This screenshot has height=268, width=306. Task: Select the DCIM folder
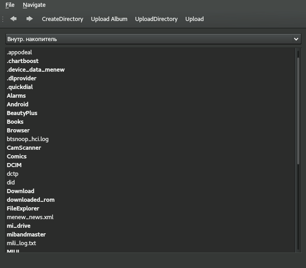(x=14, y=165)
